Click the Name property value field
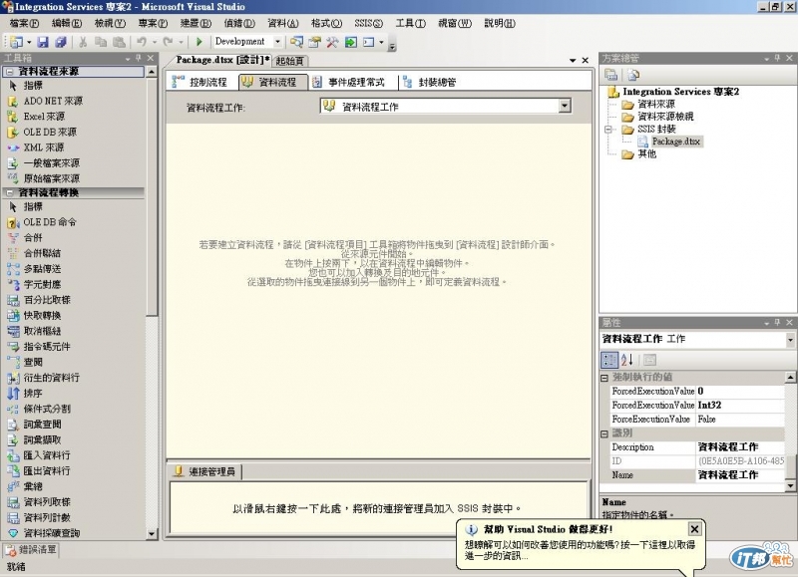Viewport: 798px width, 577px height. (x=740, y=474)
